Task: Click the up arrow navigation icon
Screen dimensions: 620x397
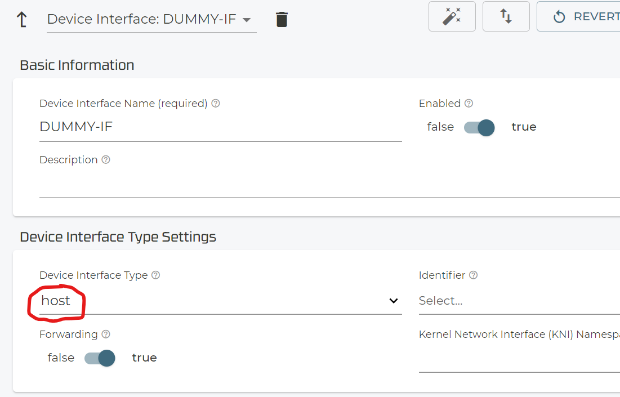Action: (22, 19)
